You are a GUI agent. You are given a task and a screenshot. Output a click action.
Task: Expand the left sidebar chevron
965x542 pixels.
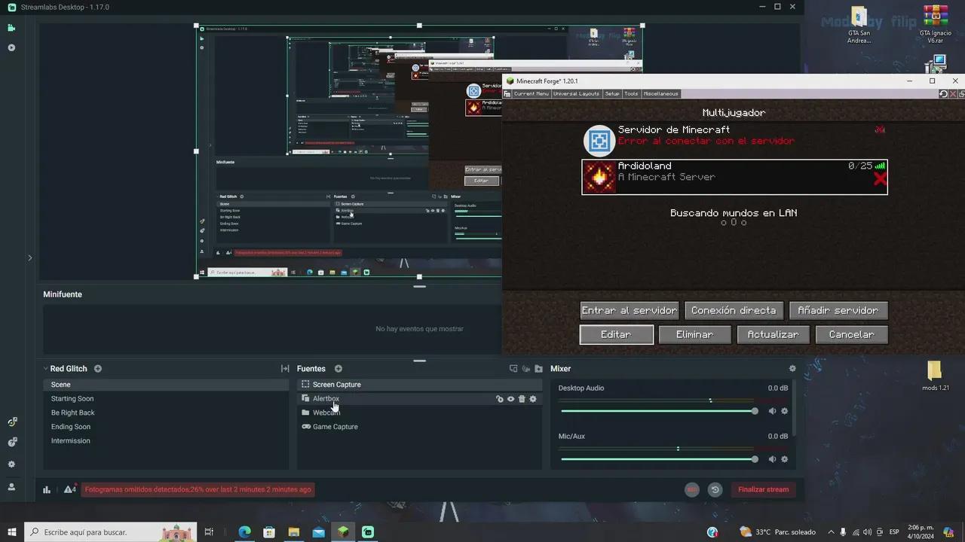(x=29, y=257)
